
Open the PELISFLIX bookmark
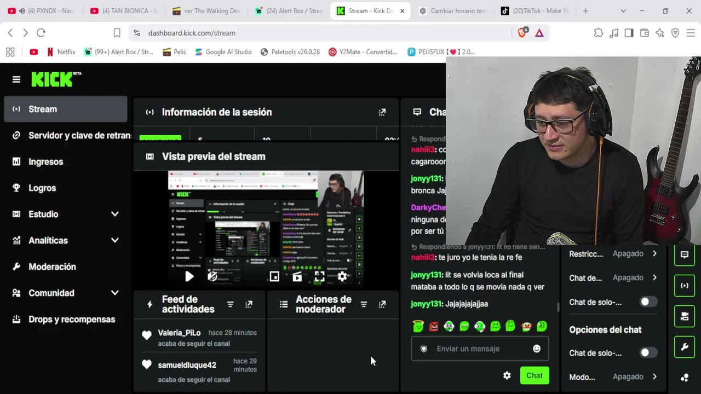coord(441,52)
